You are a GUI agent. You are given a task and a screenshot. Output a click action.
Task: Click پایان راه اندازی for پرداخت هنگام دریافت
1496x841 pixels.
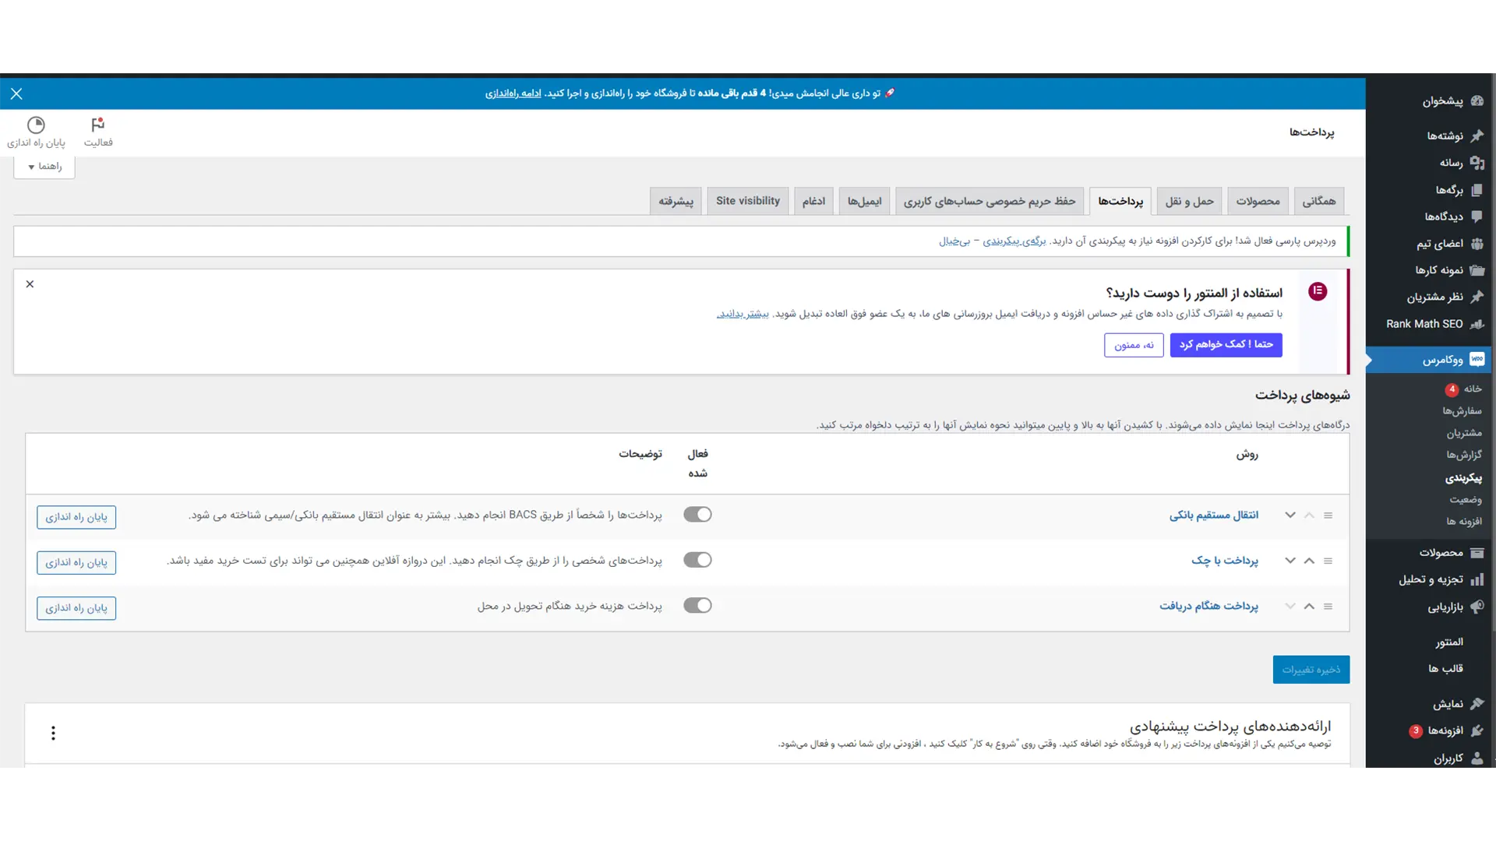(76, 608)
